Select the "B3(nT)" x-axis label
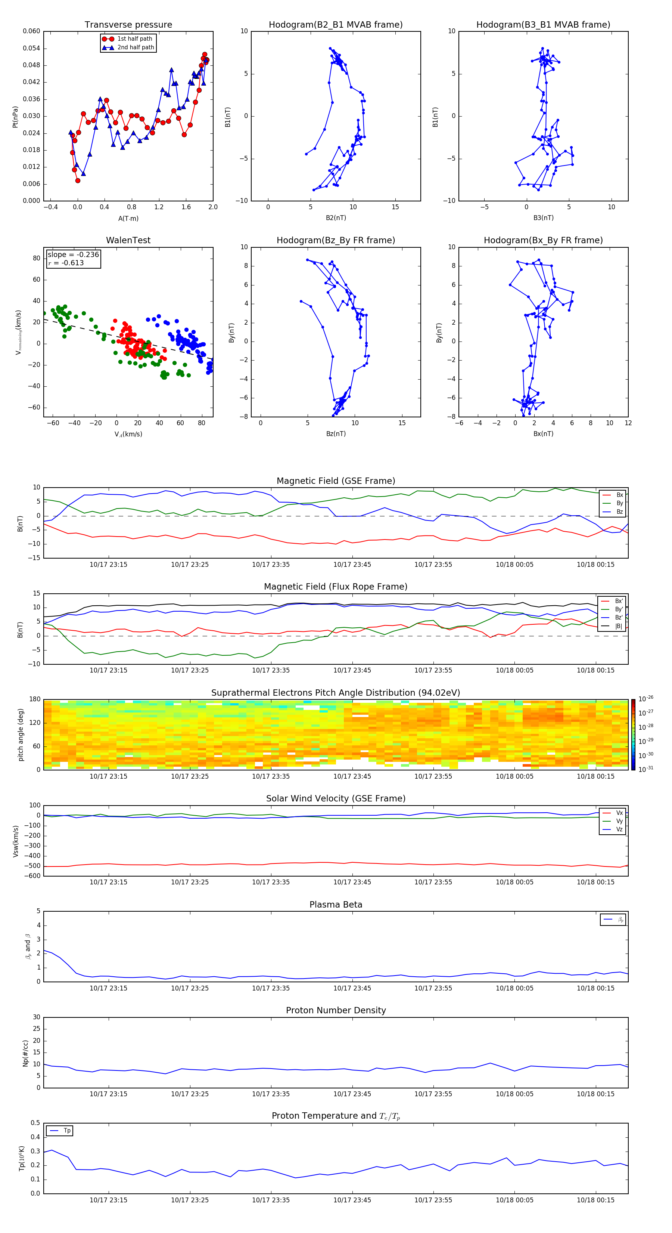This screenshot has height=1233, width=672. 543,218
